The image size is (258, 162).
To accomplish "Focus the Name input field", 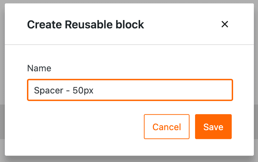I will click(156, 90).
